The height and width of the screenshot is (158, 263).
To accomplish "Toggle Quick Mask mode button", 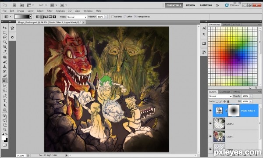I will [x=5, y=145].
